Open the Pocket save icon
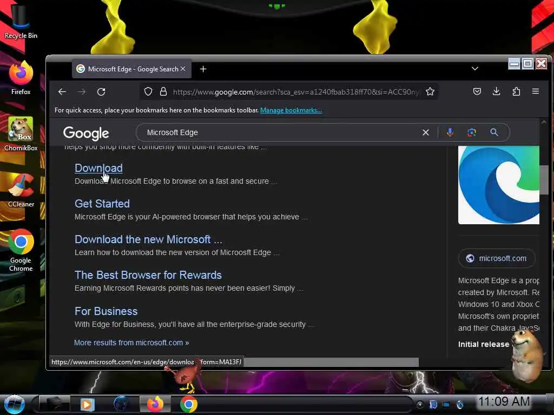Screen dimensions: 554x415 coord(477,92)
